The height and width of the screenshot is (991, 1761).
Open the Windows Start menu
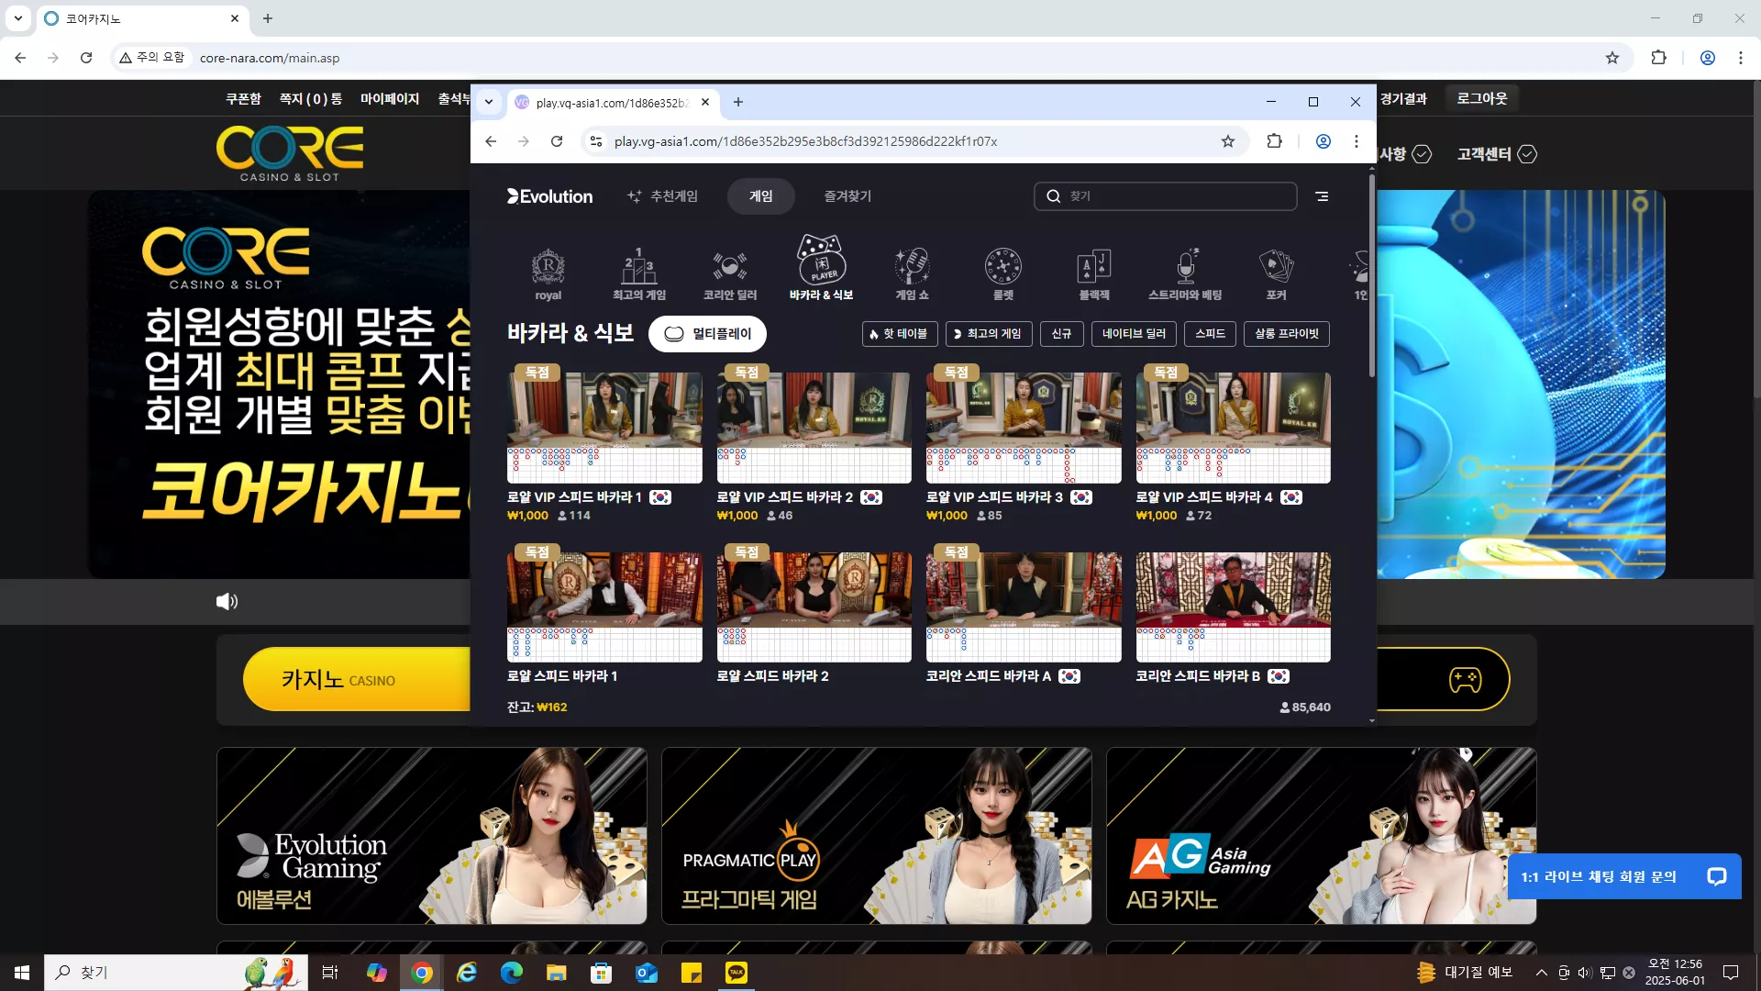(x=22, y=973)
